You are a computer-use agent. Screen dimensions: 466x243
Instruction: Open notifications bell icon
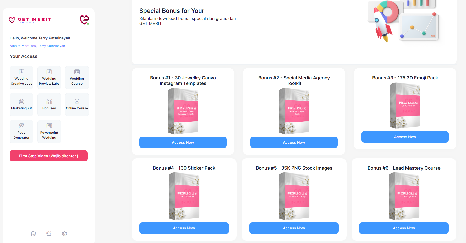pos(49,234)
